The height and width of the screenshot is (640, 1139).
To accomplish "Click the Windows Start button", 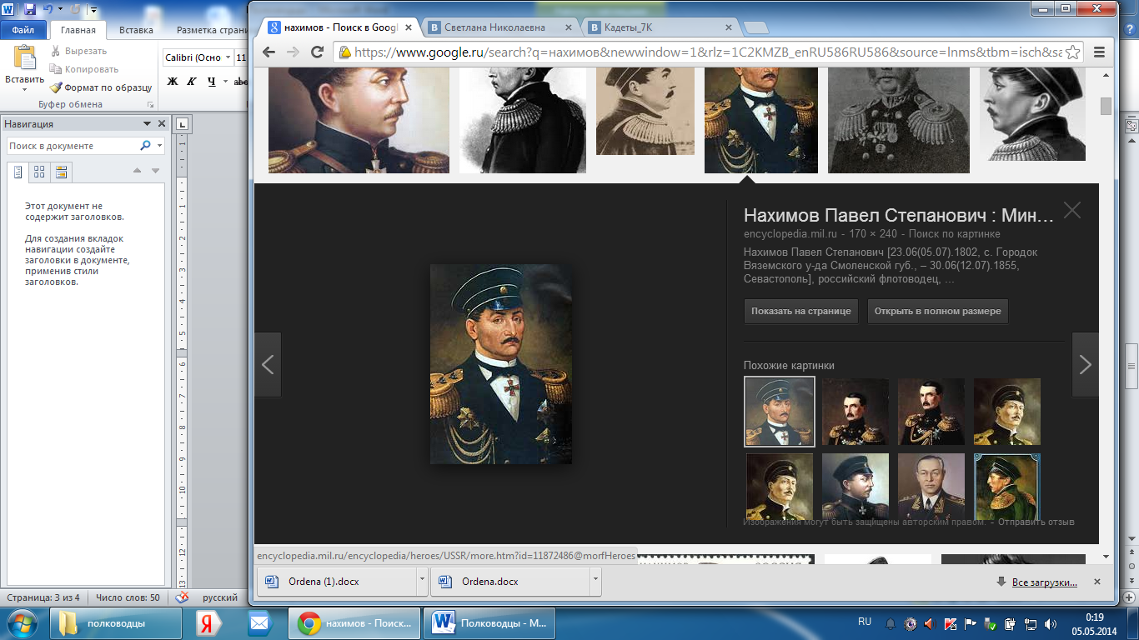I will (x=21, y=622).
